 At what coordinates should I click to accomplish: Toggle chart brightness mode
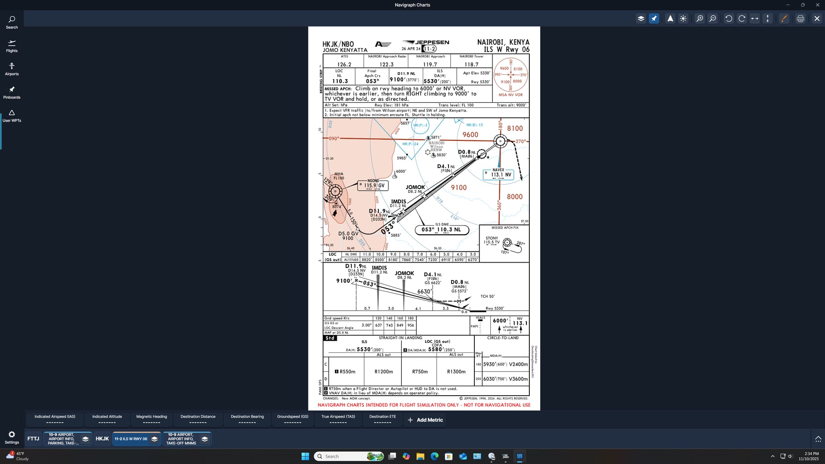click(x=683, y=18)
